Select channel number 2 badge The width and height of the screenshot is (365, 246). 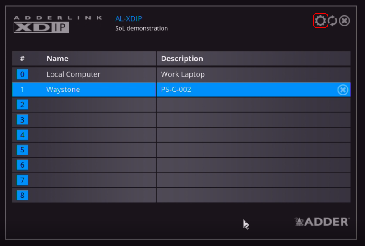click(x=22, y=105)
